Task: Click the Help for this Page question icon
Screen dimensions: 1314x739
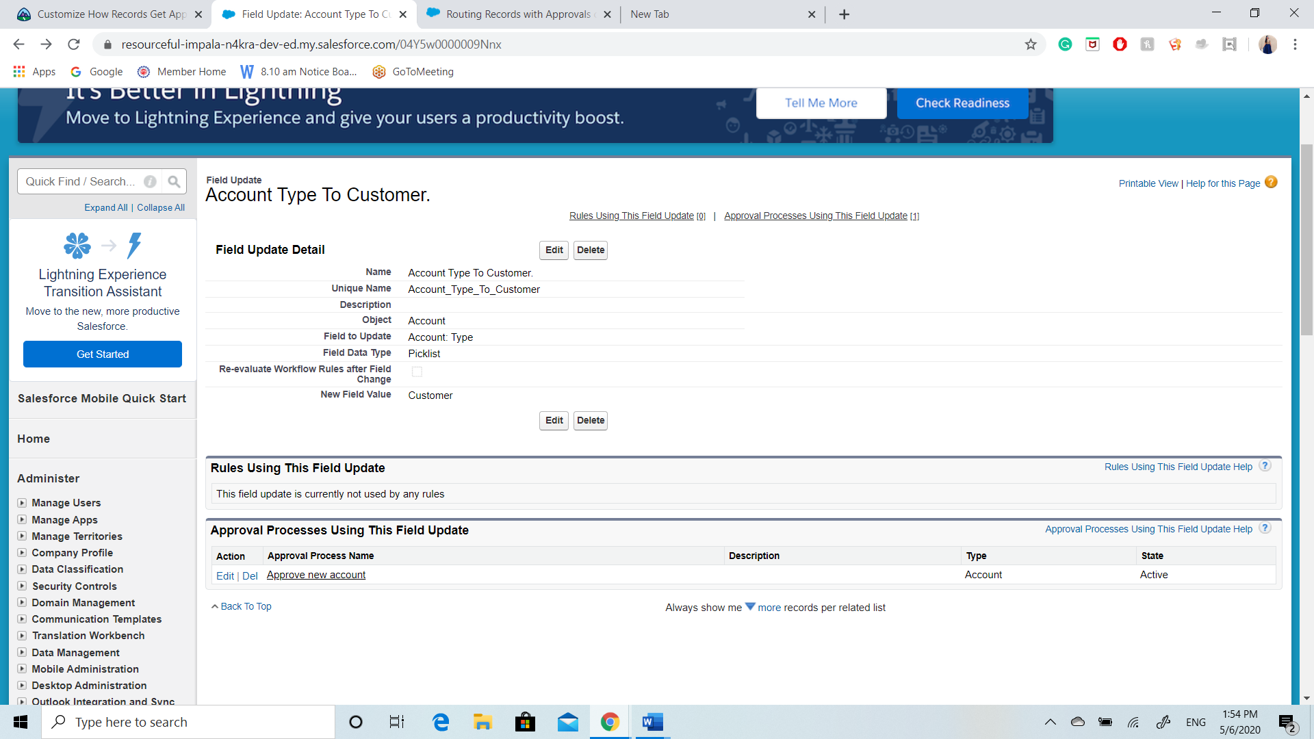Action: [x=1271, y=182]
